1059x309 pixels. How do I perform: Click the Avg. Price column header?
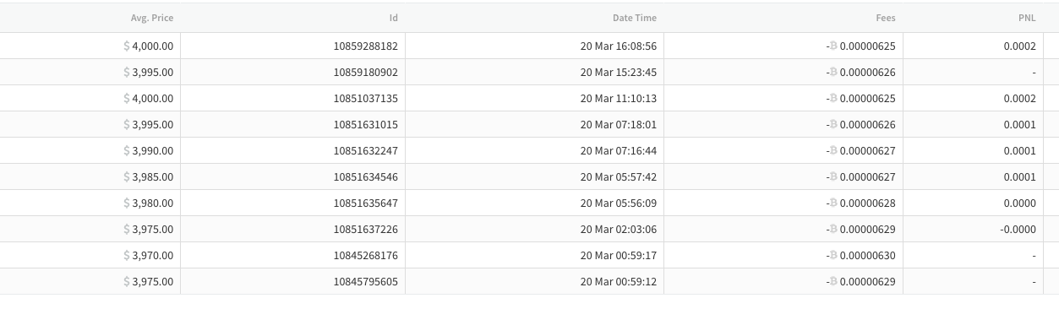(x=152, y=18)
